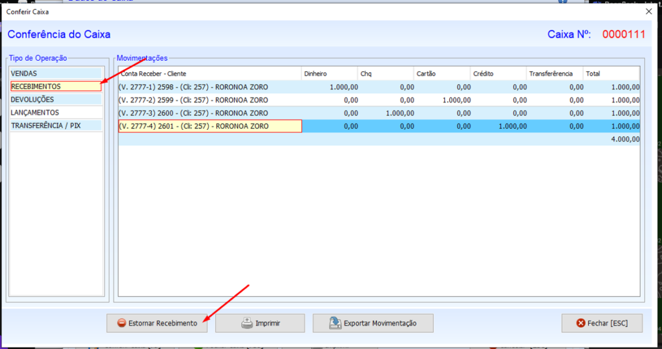
Task: Click the export icon on Exportar Movimentação
Action: tap(335, 323)
